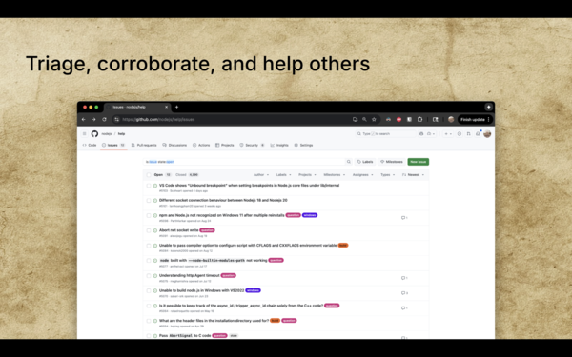Viewport: 572px width, 357px height.
Task: Open comments on async_id chain issue
Action: [x=404, y=308]
